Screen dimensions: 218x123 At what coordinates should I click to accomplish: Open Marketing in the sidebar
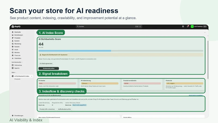coord(18,44)
